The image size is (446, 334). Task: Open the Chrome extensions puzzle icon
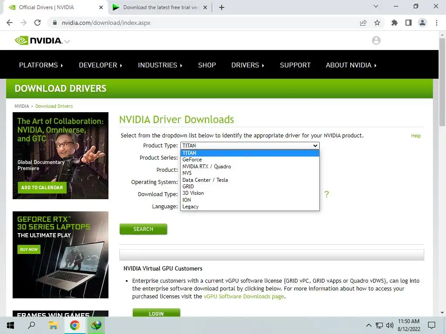[395, 23]
